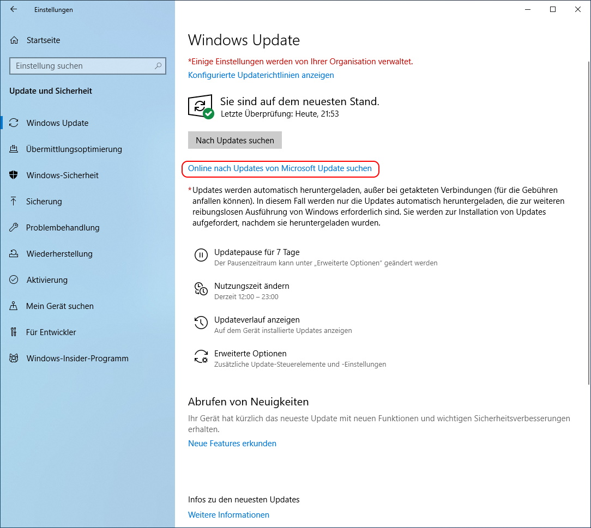Click the magnifier icon in search box
The image size is (591, 528).
[x=158, y=66]
